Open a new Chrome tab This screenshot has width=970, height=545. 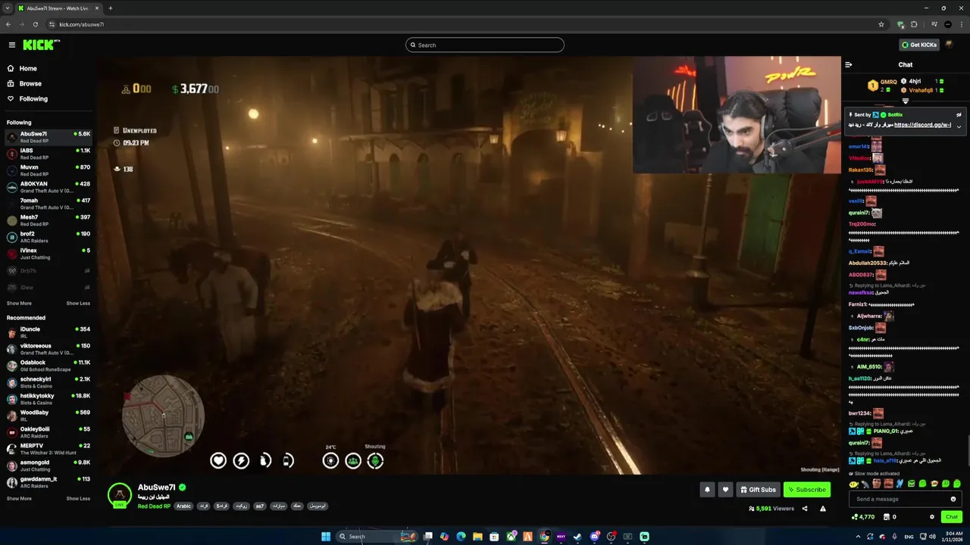coord(111,8)
